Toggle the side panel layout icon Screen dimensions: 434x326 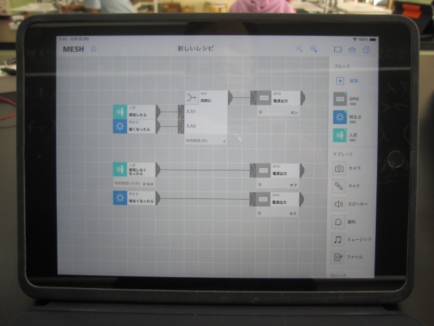[x=338, y=50]
